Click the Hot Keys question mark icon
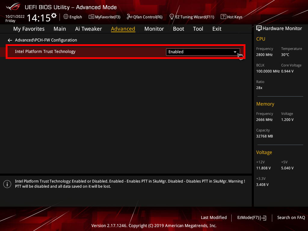Viewport: 308px width, 231px height. coord(223,17)
